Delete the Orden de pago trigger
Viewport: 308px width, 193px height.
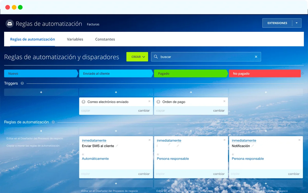click(x=224, y=101)
